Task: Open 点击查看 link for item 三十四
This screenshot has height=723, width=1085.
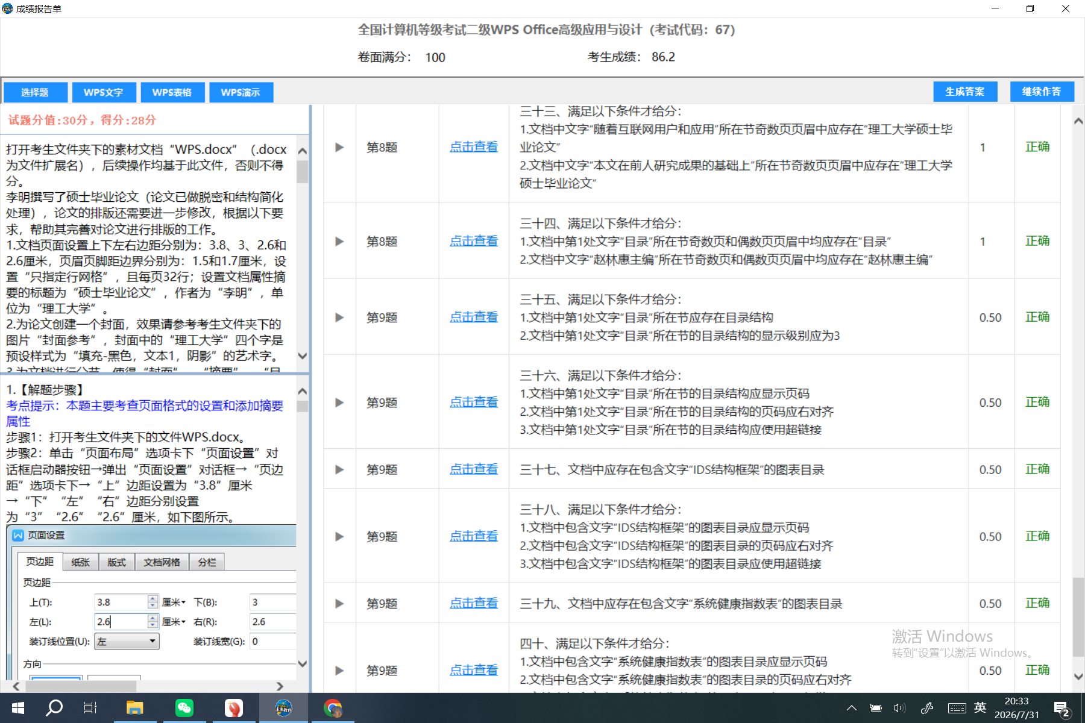Action: click(474, 241)
